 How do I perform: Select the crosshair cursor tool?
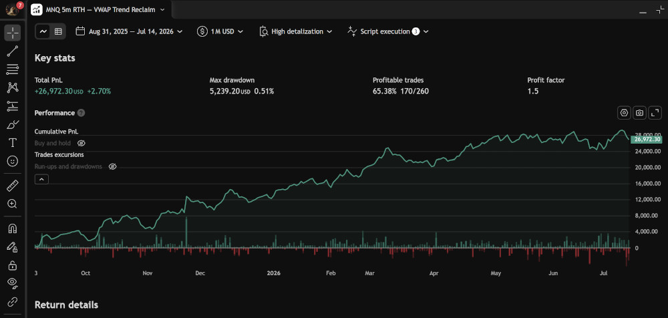pos(12,32)
